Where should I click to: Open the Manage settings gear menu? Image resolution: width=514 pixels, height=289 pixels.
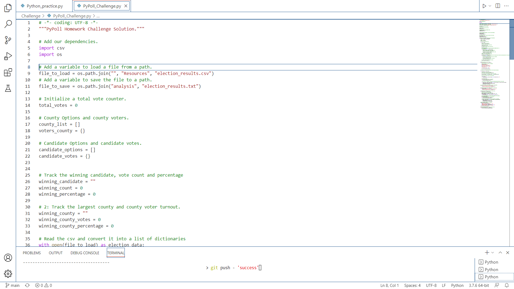8,274
